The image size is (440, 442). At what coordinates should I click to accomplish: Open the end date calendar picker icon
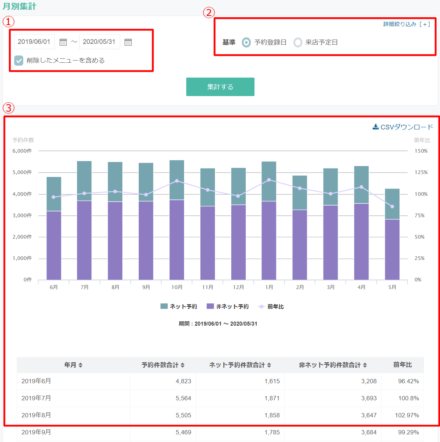(x=128, y=42)
